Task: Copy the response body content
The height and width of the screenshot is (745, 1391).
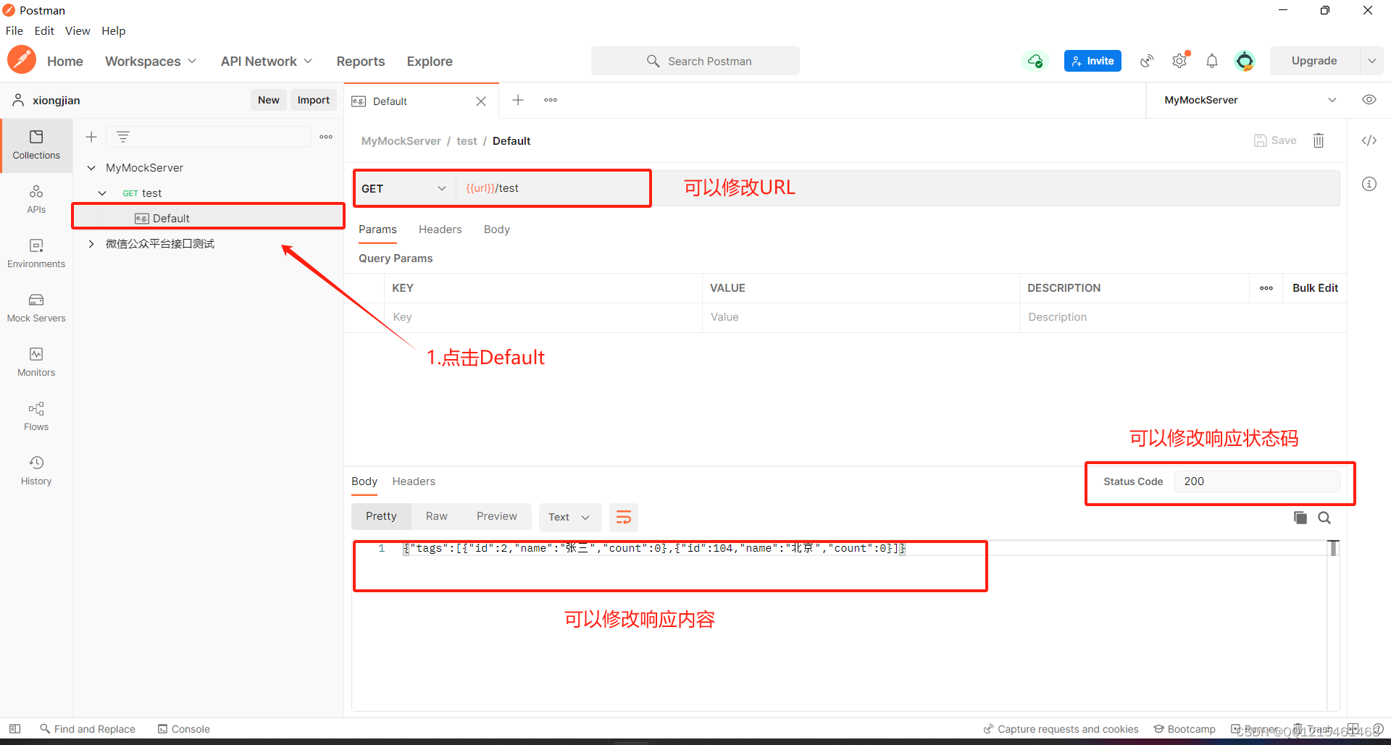Action: (1300, 518)
